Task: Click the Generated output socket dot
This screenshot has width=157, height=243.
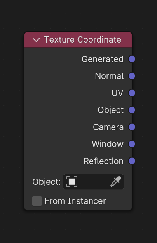Action: tap(132, 59)
